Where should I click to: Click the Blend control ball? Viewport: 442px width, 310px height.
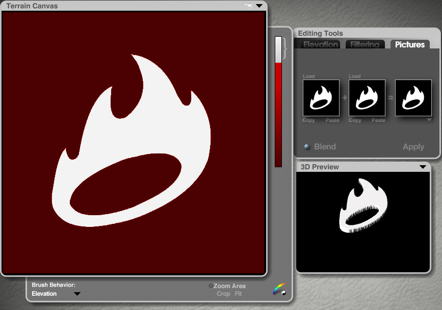(307, 146)
